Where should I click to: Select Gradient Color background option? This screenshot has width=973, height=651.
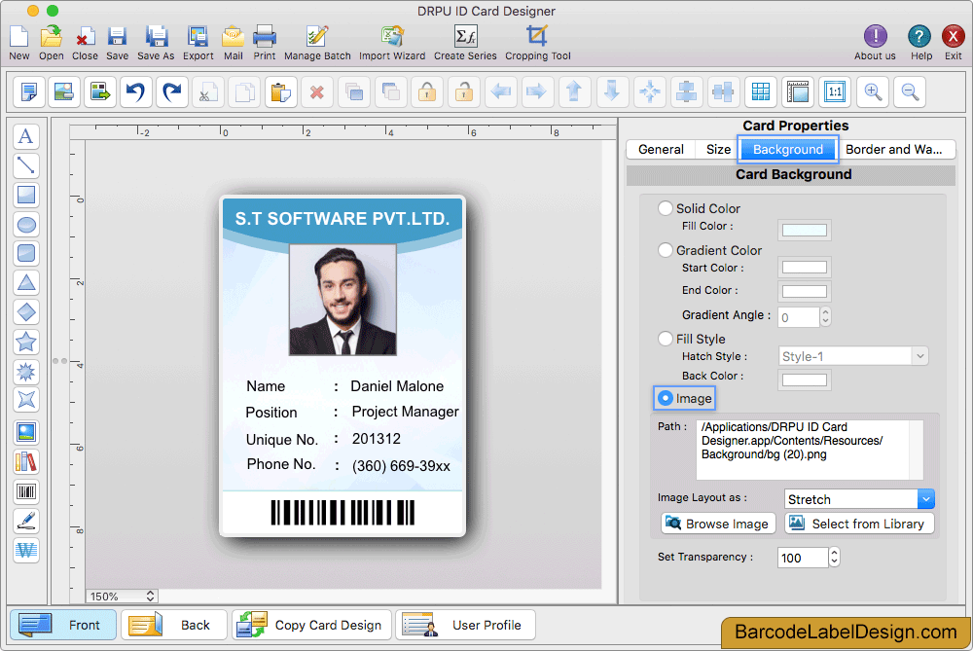(666, 250)
